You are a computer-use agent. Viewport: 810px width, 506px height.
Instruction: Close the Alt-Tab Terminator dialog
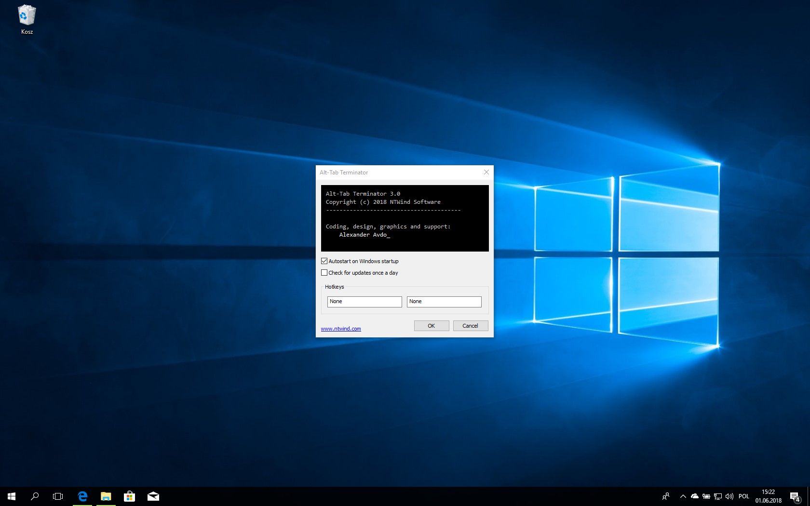(x=486, y=172)
